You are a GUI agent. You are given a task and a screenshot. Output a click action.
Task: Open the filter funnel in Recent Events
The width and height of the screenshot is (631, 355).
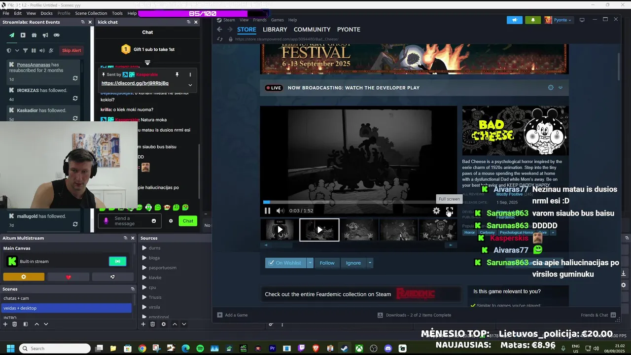(26, 50)
